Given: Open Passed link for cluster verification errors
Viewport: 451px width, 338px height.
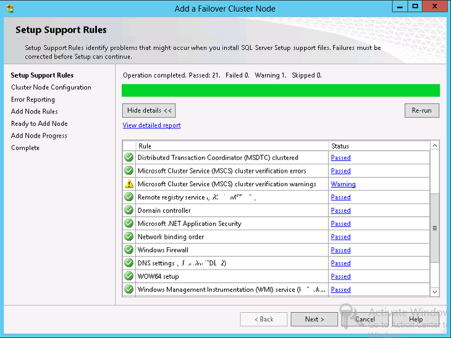Looking at the screenshot, I should pos(340,171).
